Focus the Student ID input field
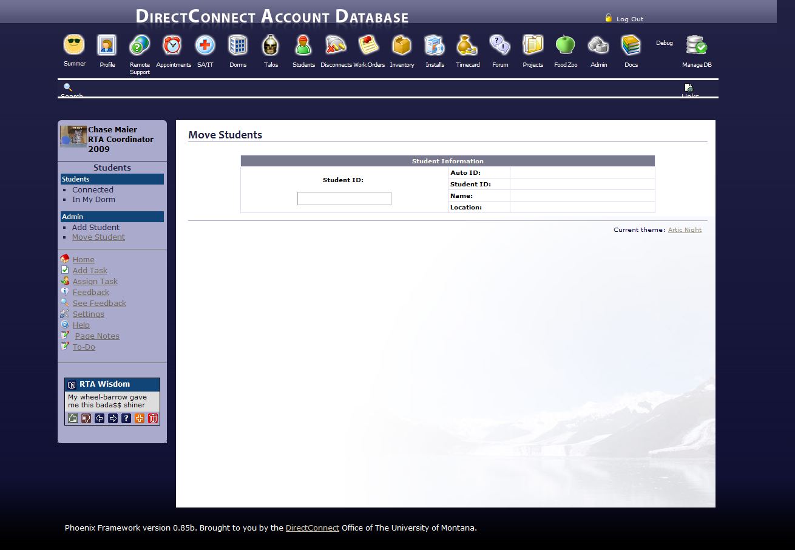Screen dimensions: 795x550 tap(344, 199)
